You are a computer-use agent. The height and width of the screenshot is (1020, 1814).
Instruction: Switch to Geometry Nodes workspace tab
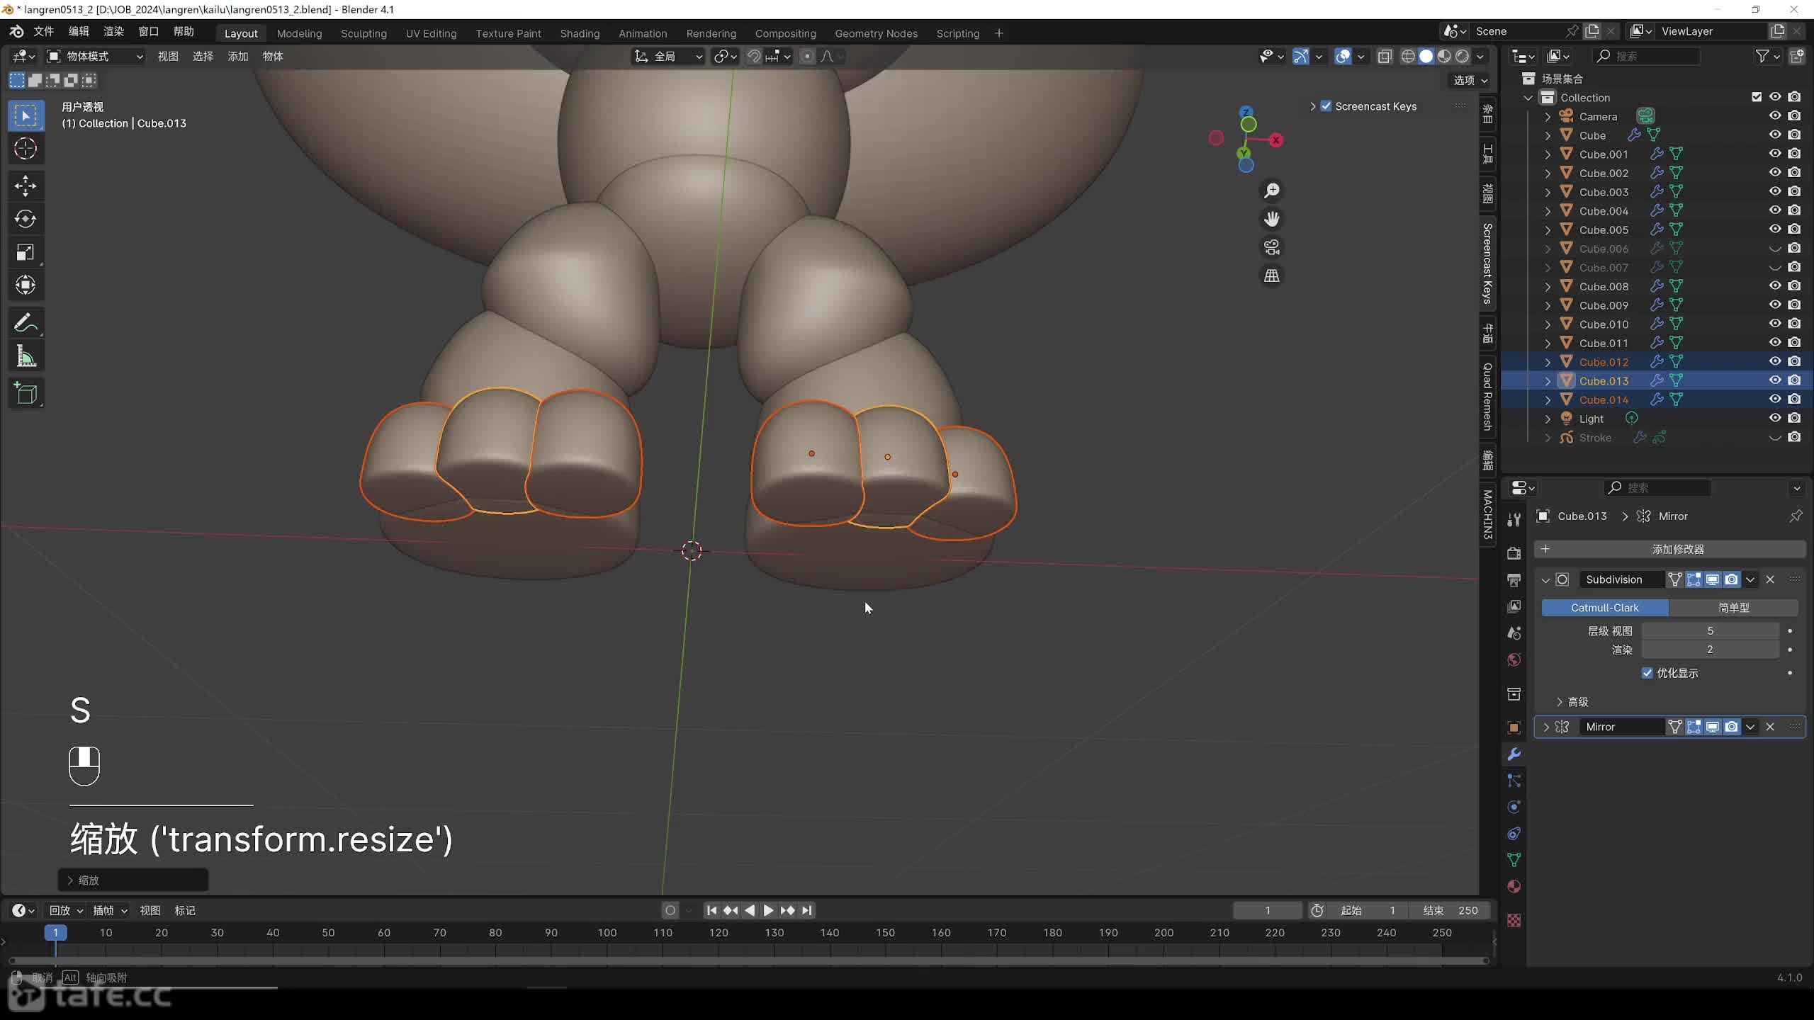876,33
